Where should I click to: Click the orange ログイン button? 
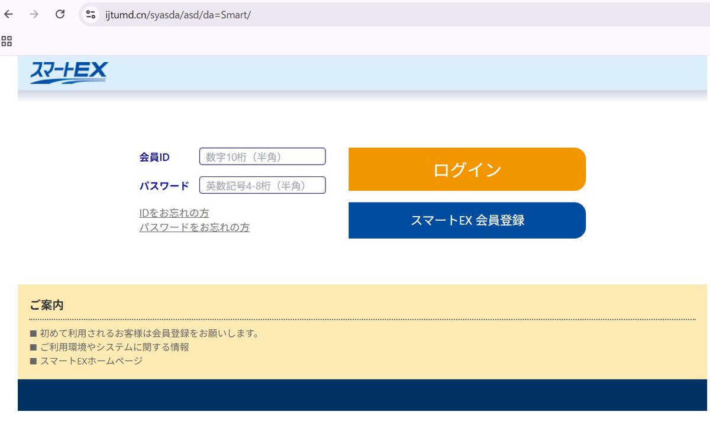(467, 169)
